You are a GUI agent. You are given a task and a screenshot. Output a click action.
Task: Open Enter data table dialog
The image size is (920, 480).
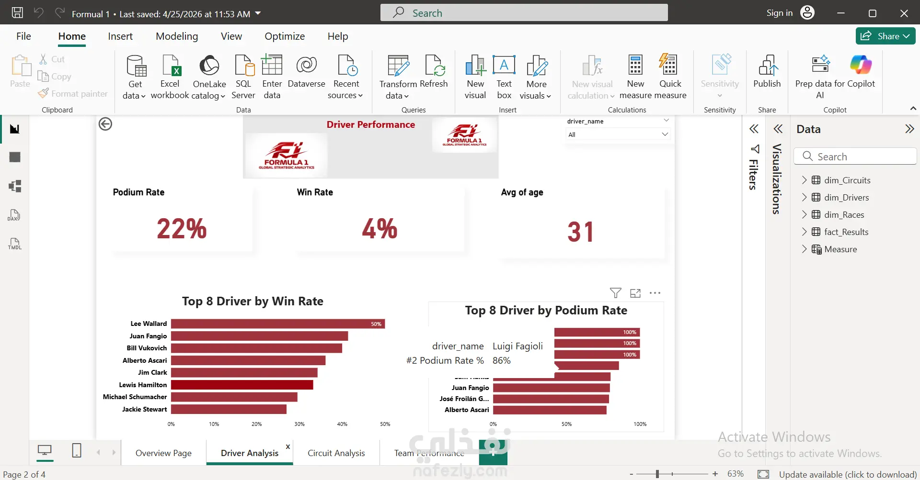pyautogui.click(x=272, y=77)
